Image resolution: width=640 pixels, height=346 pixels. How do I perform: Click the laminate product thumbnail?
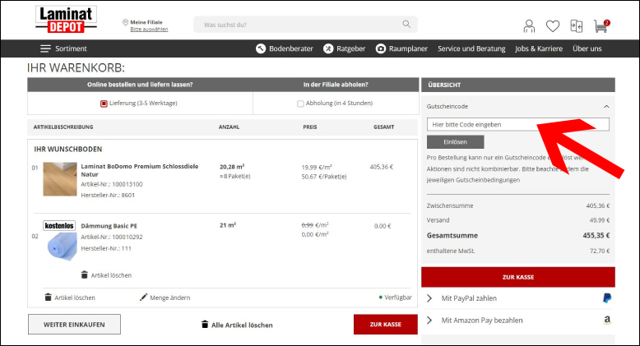(x=60, y=179)
